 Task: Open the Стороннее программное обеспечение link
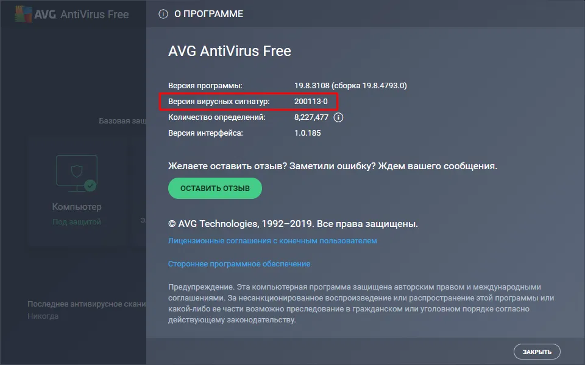(239, 264)
